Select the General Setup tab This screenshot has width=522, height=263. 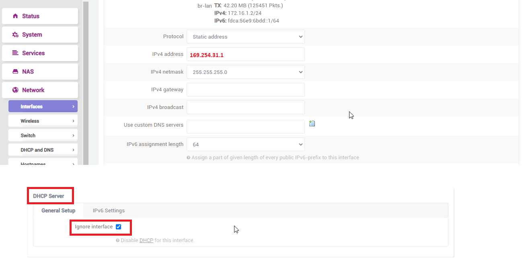click(x=58, y=210)
